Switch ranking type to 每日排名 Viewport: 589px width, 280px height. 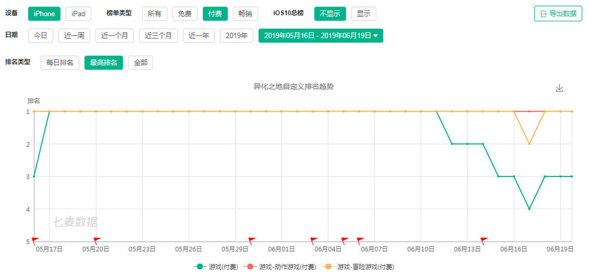click(60, 63)
